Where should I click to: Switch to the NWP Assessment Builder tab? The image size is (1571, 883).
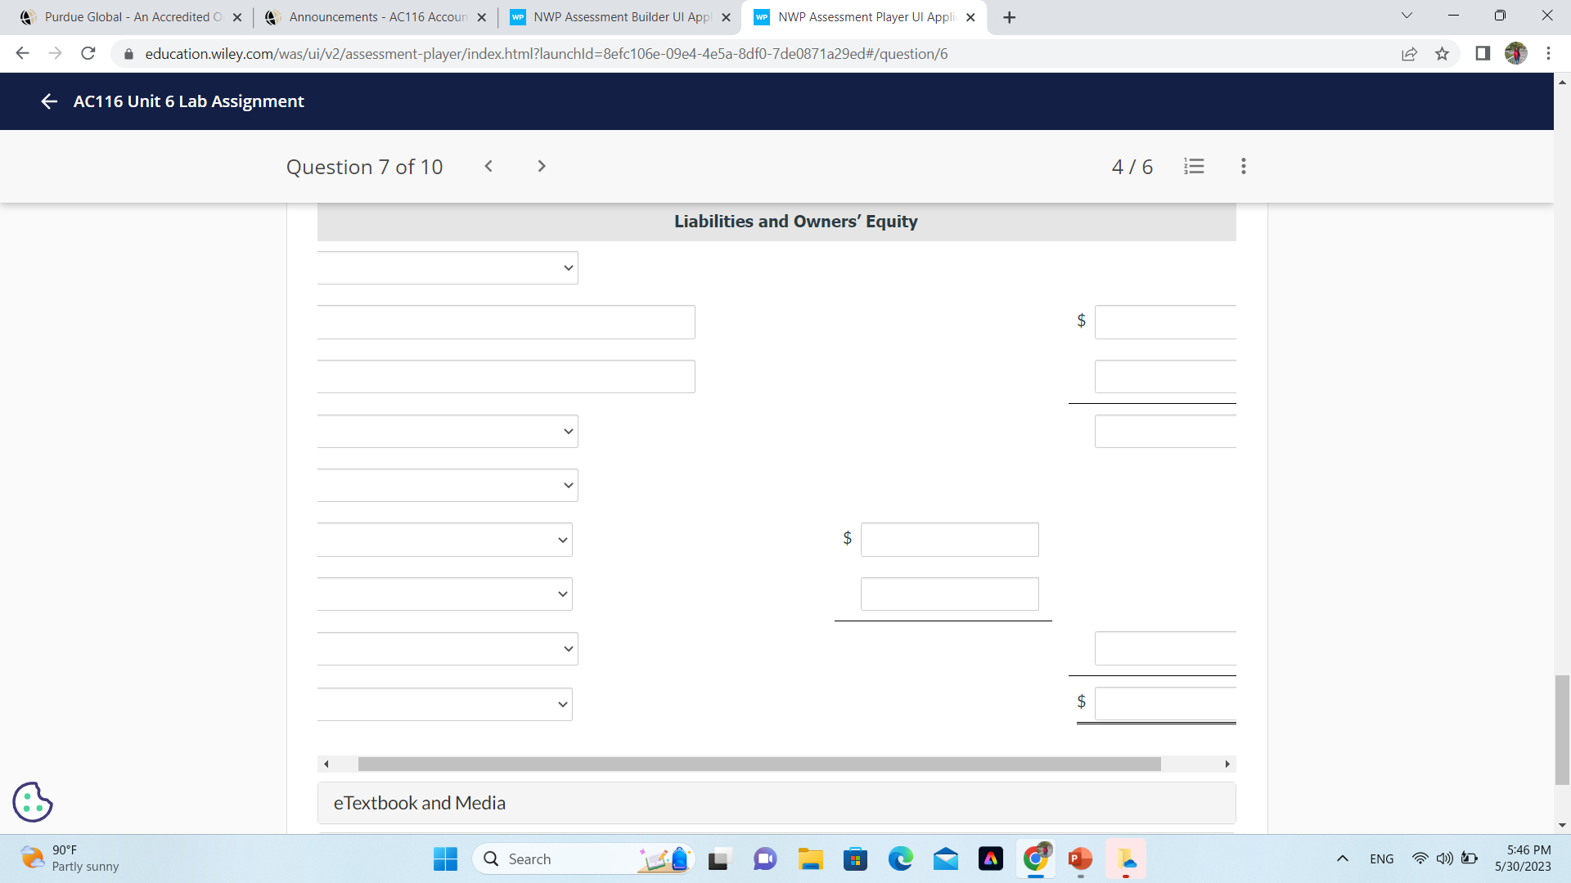pos(618,16)
